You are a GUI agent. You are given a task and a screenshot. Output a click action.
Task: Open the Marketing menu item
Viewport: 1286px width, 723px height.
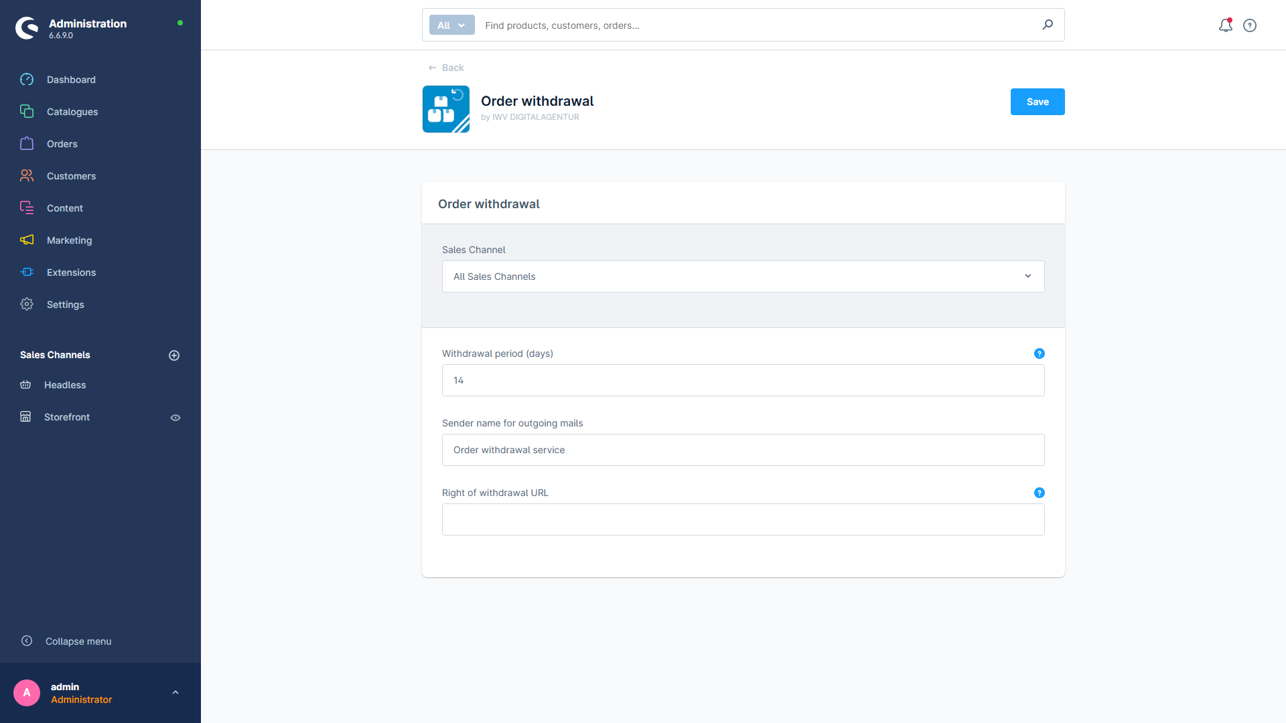point(69,240)
